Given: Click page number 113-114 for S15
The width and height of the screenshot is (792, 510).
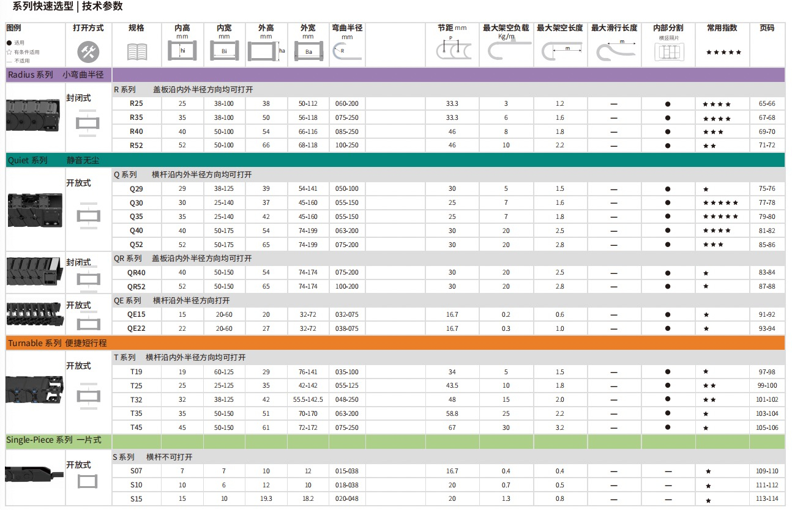Looking at the screenshot, I should tap(767, 499).
